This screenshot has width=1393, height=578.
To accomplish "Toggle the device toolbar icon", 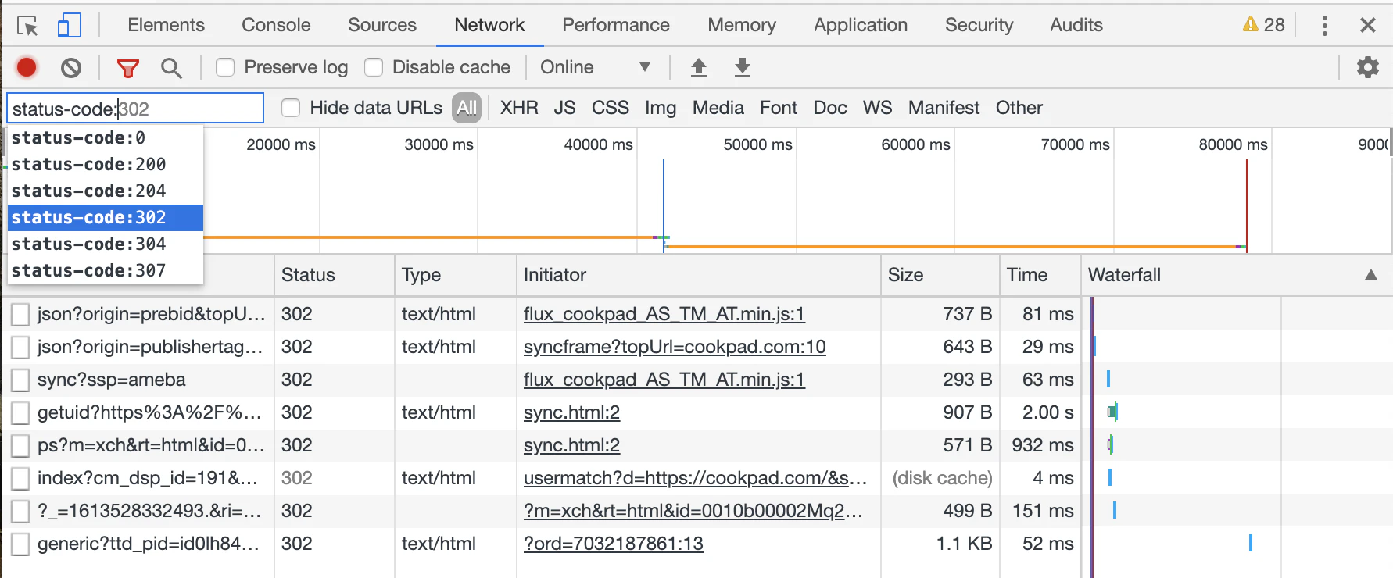I will click(x=70, y=25).
